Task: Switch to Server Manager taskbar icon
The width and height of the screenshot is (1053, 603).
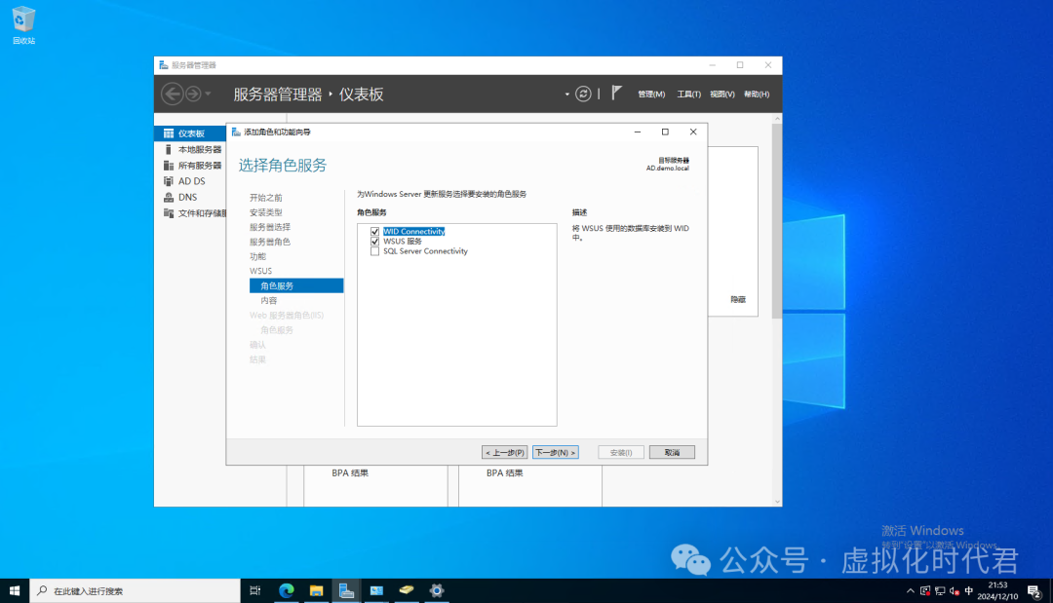Action: pos(346,591)
